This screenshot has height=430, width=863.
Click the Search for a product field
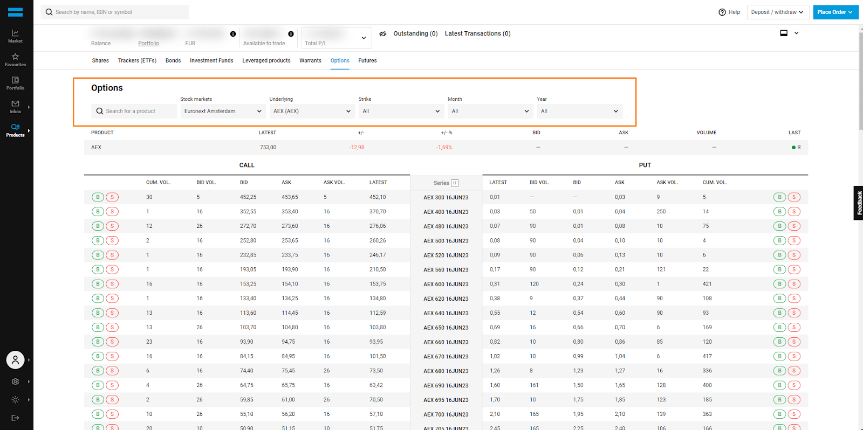pos(134,111)
